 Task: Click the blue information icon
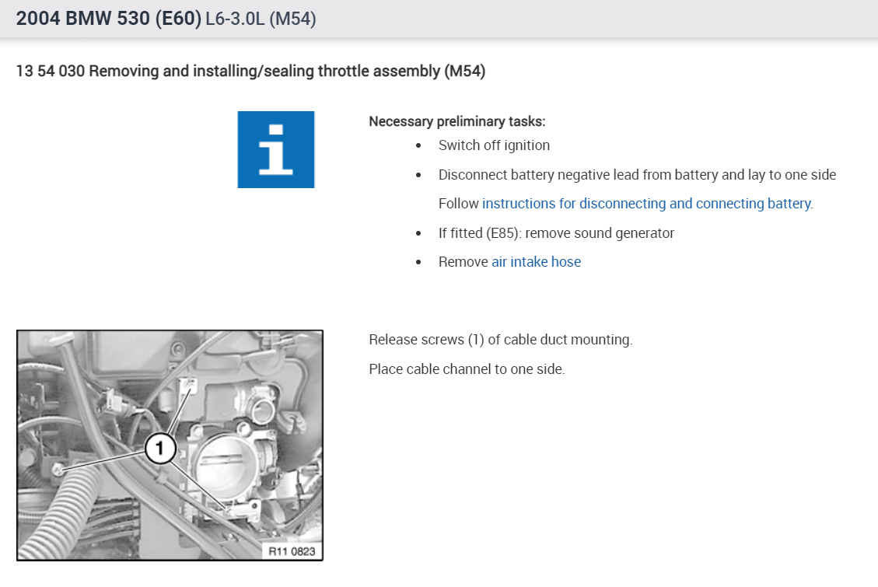tap(275, 149)
